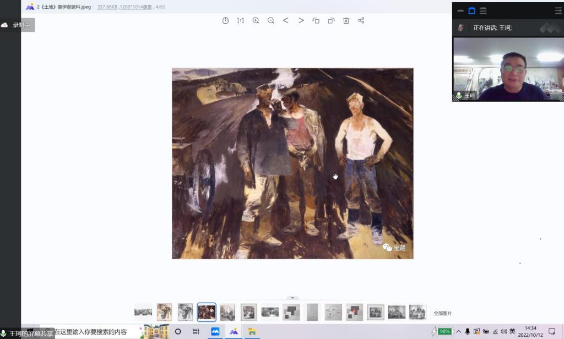The width and height of the screenshot is (564, 339).
Task: Open the yellow File Explorer taskbar icon
Action: pos(252,331)
